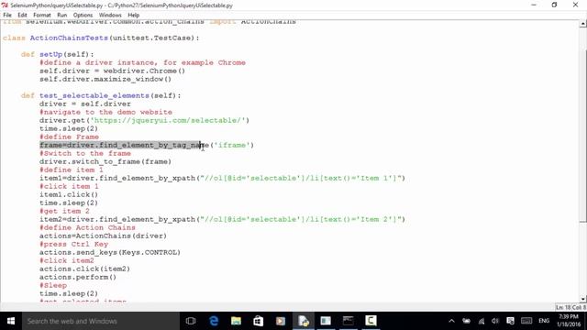
Task: Open the Windows Start menu
Action: 11,321
